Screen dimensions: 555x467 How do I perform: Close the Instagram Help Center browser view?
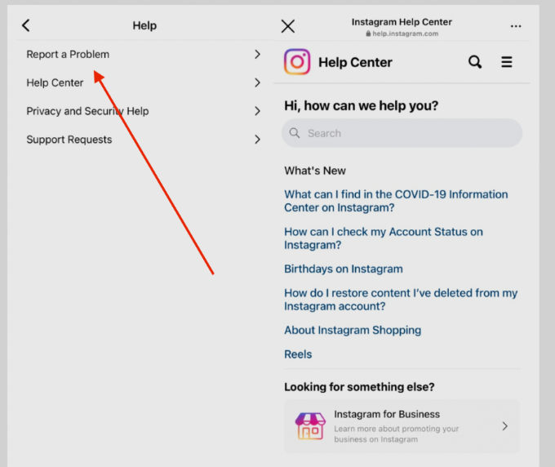tap(288, 26)
